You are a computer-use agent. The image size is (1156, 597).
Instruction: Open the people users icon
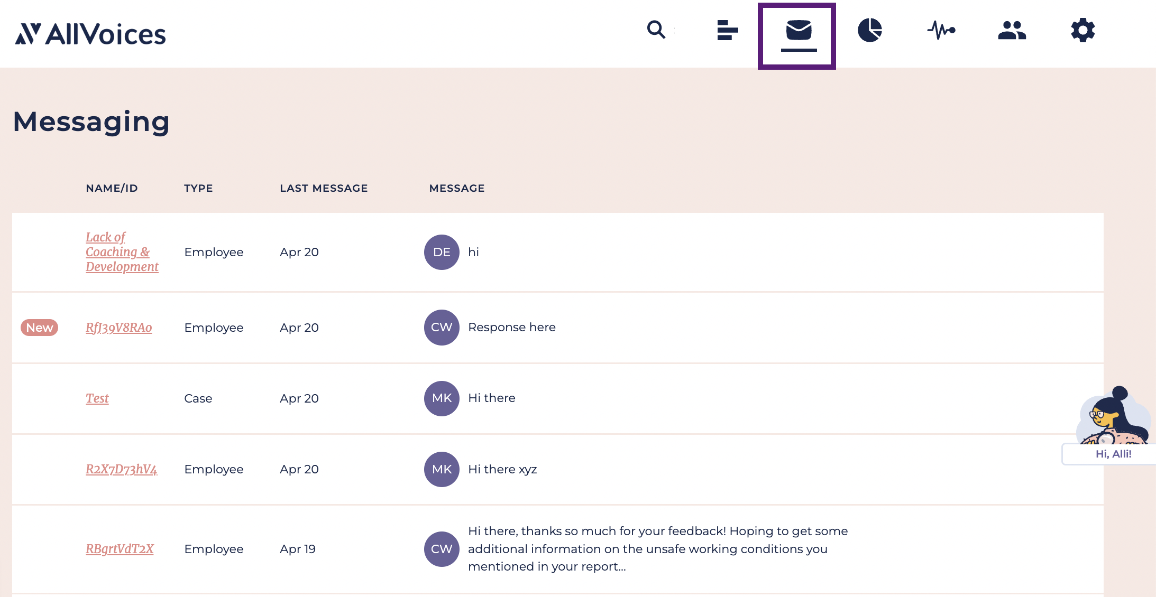(x=1012, y=30)
